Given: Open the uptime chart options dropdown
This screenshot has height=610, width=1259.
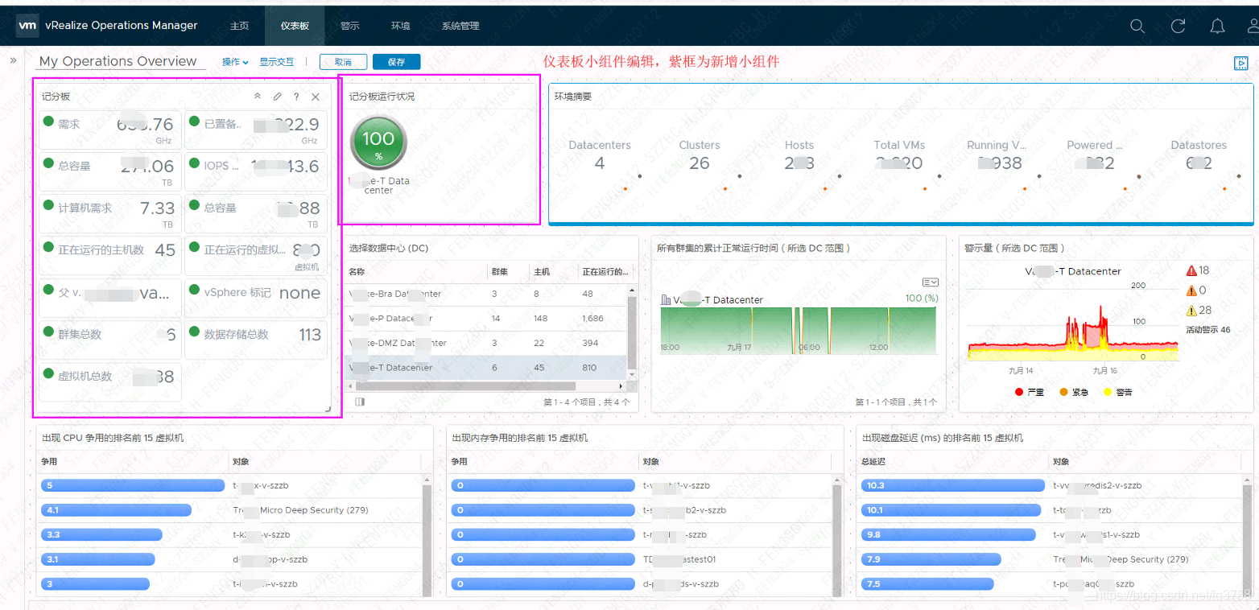Looking at the screenshot, I should (931, 282).
